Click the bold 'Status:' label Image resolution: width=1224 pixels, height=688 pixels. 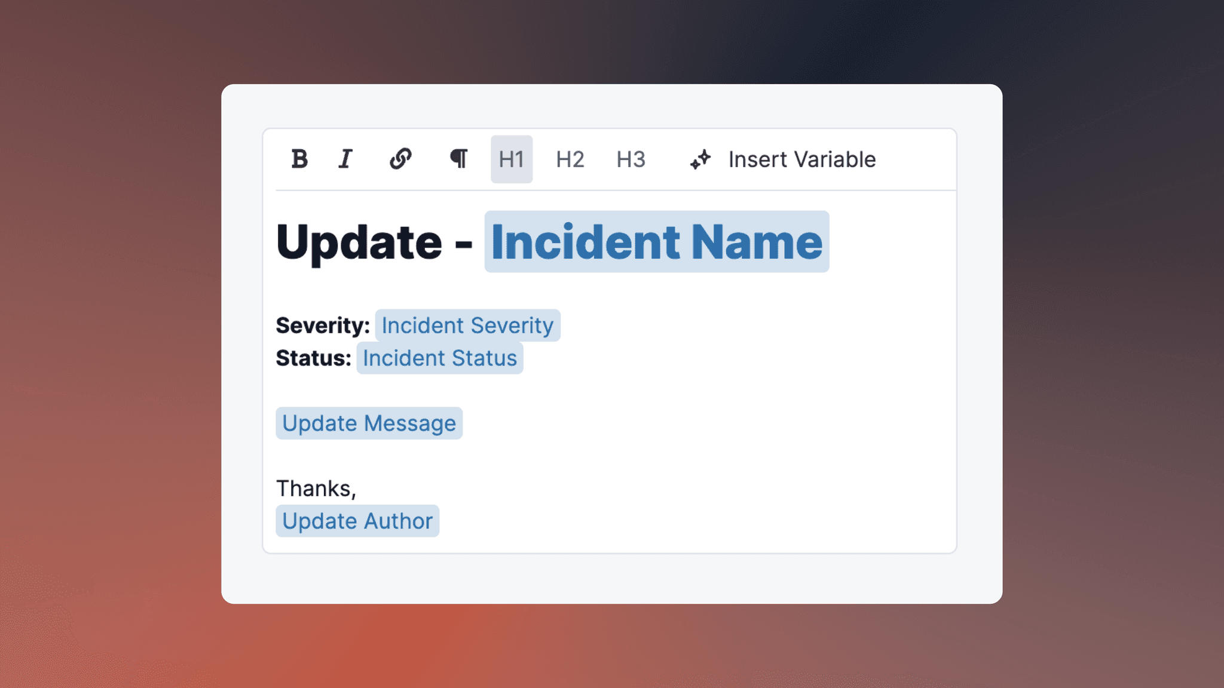pyautogui.click(x=314, y=358)
